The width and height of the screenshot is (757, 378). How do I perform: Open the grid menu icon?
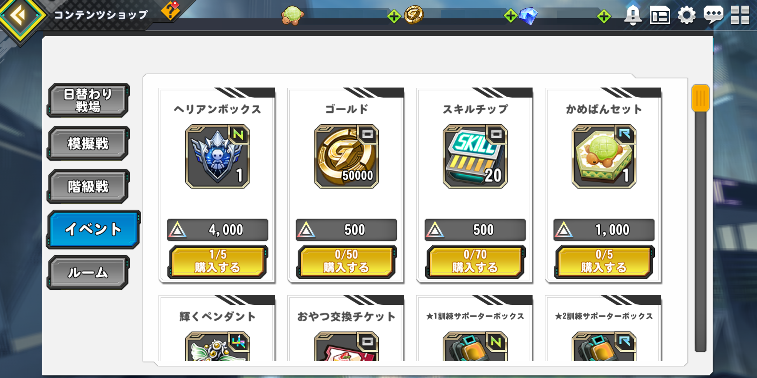coord(740,15)
